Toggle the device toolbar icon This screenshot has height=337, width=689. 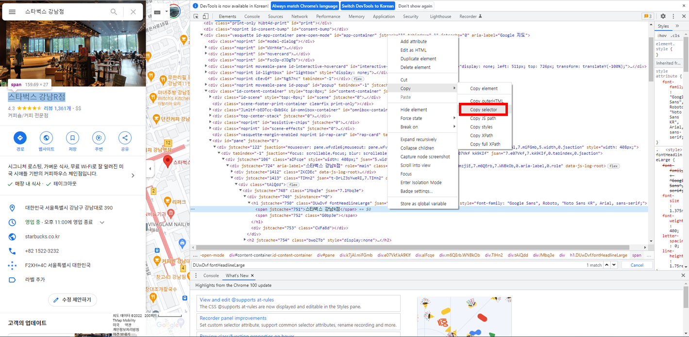(205, 16)
